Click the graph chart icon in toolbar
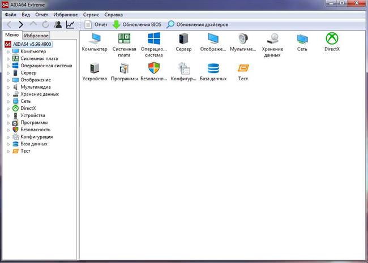The width and height of the screenshot is (368, 263). click(70, 24)
